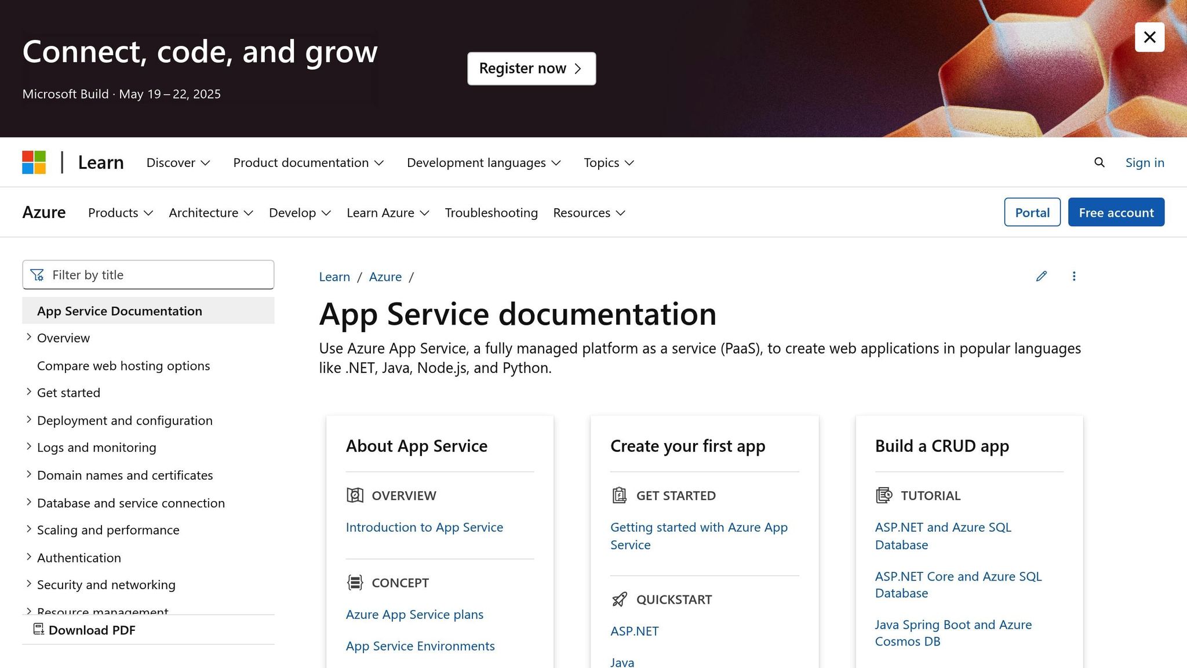
Task: Expand Deployment and configuration node
Action: click(x=29, y=420)
